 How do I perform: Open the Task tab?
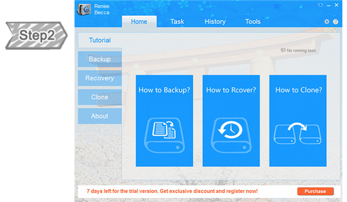177,22
